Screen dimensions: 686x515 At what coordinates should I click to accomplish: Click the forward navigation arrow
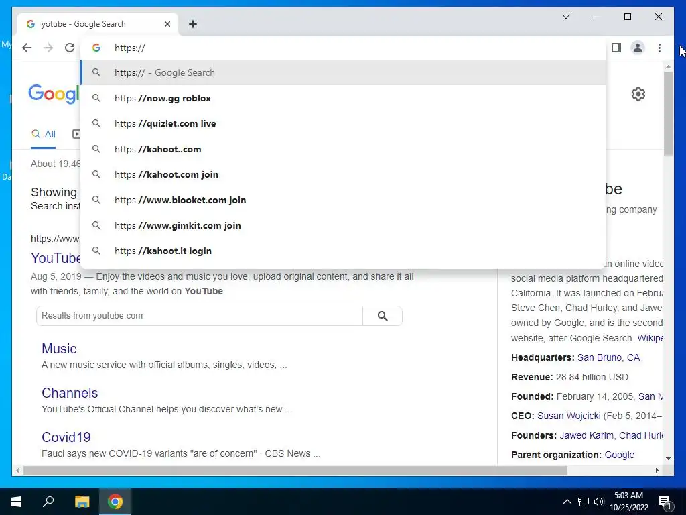48,48
